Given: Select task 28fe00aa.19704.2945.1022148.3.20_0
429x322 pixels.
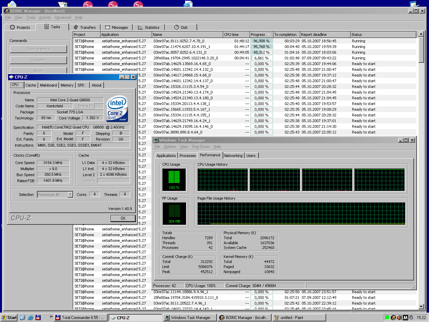Looking at the screenshot, I should 186,58.
